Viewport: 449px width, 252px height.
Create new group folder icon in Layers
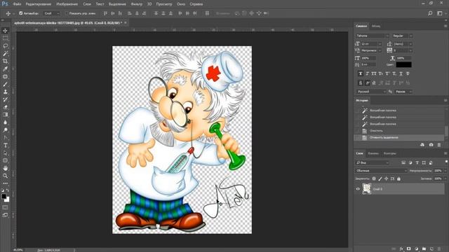424,249
